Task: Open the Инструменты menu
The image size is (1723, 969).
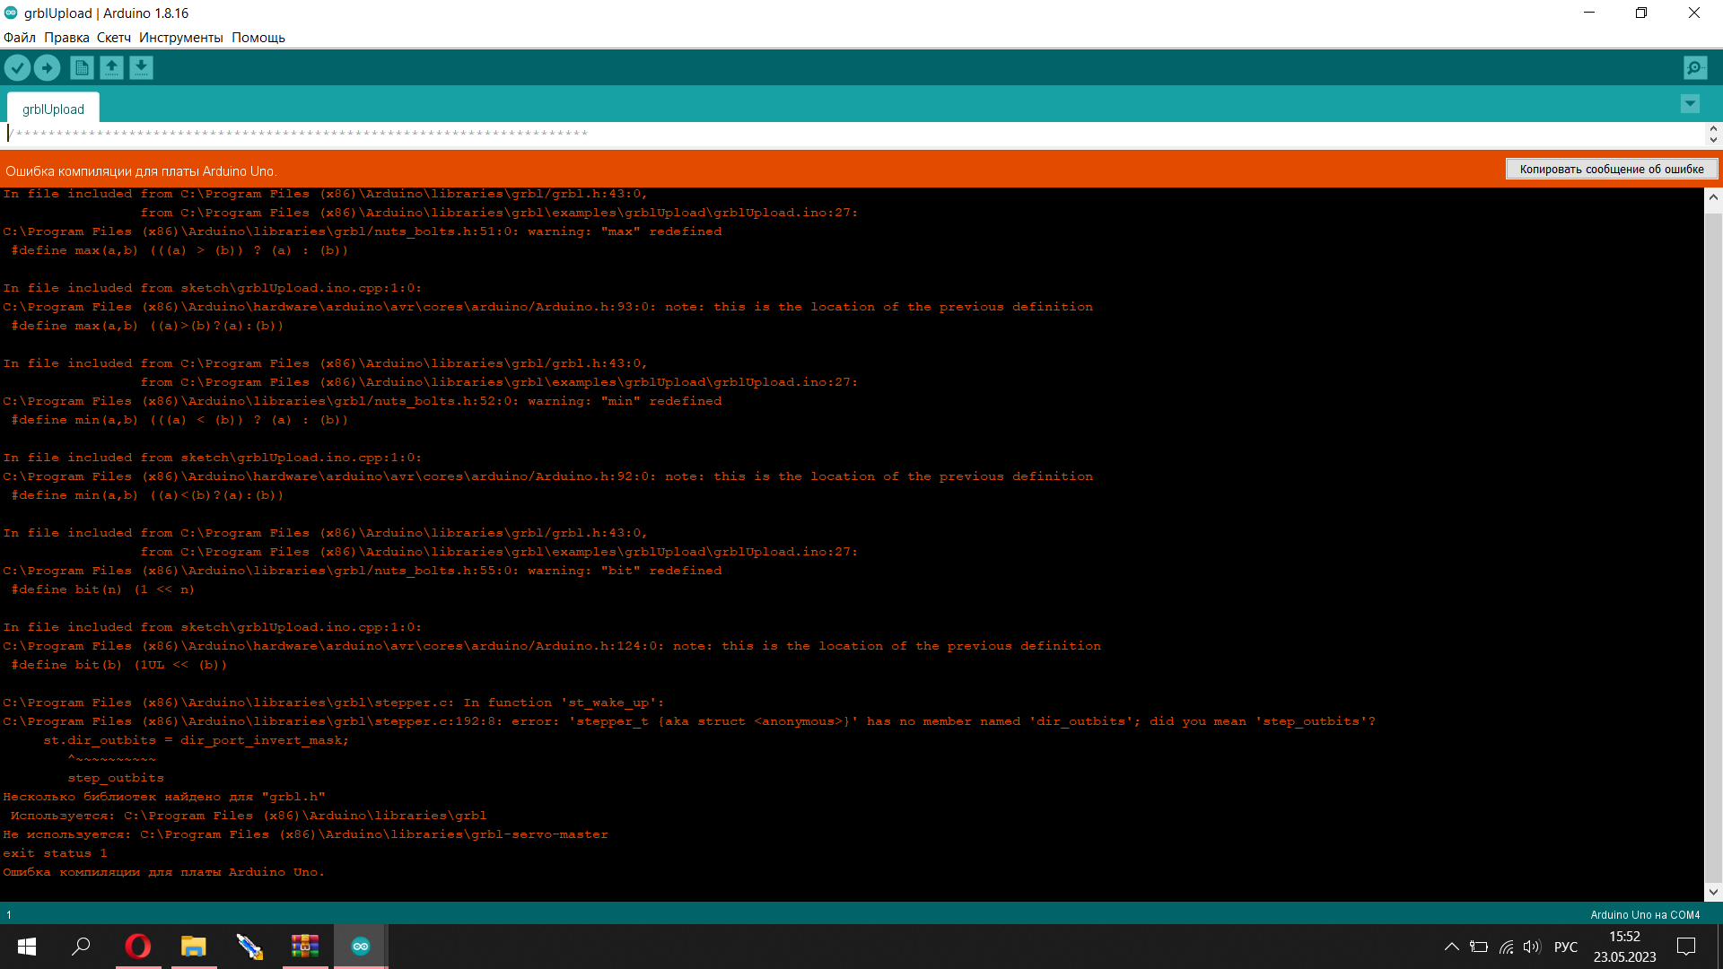Action: point(181,38)
